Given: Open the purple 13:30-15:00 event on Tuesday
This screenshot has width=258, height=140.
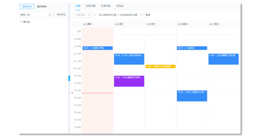Looking at the screenshot, I should point(129,81).
